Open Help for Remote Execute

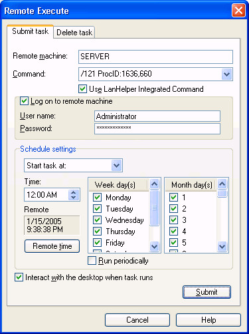point(208,320)
